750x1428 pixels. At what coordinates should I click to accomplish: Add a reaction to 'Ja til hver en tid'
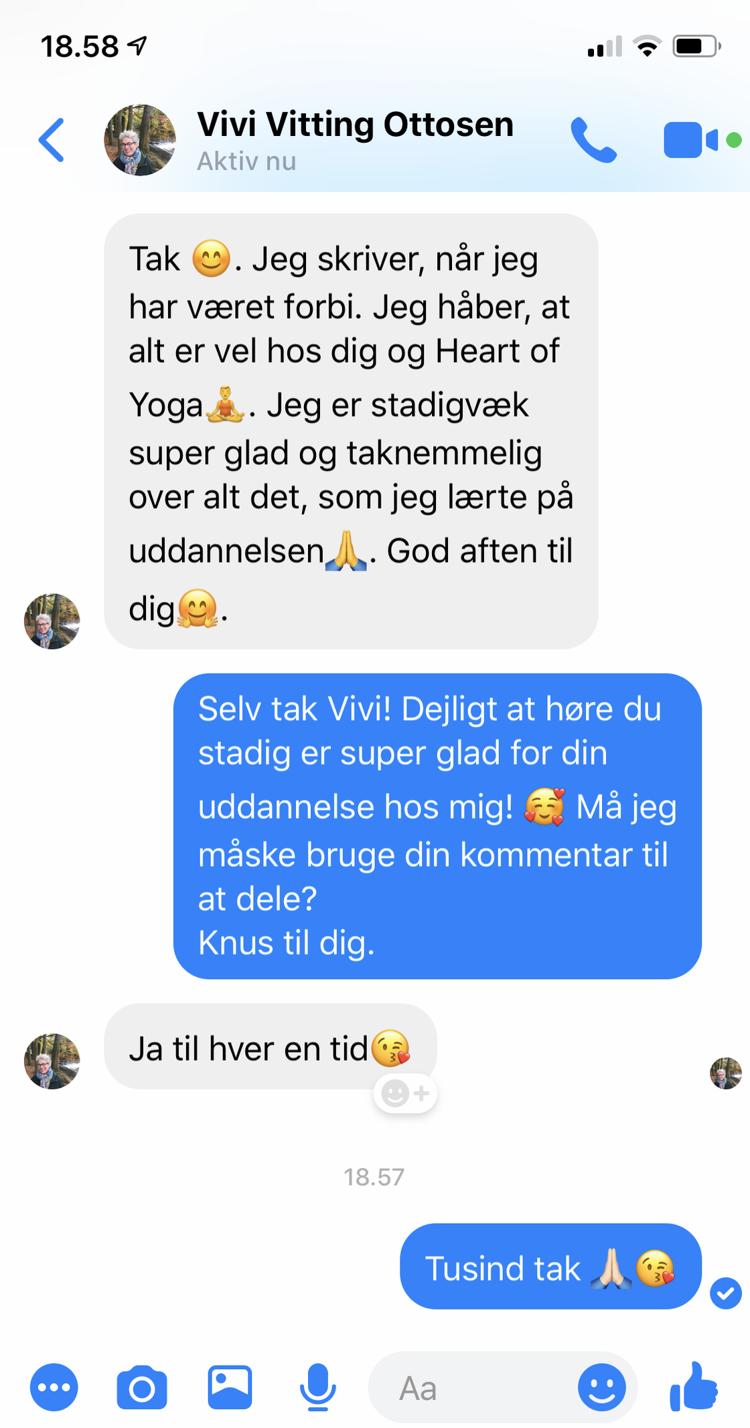click(405, 1093)
